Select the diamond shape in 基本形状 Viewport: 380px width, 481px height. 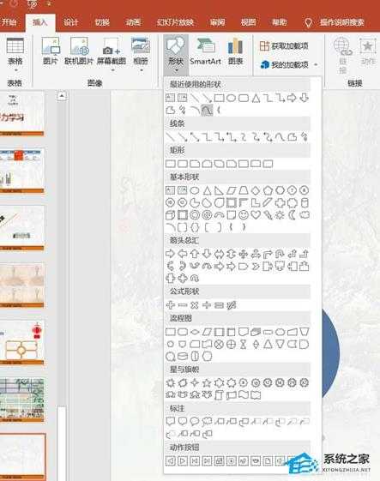[256, 190]
